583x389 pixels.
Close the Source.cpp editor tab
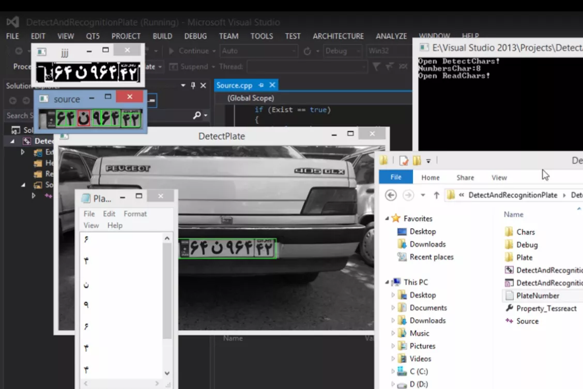pyautogui.click(x=272, y=85)
